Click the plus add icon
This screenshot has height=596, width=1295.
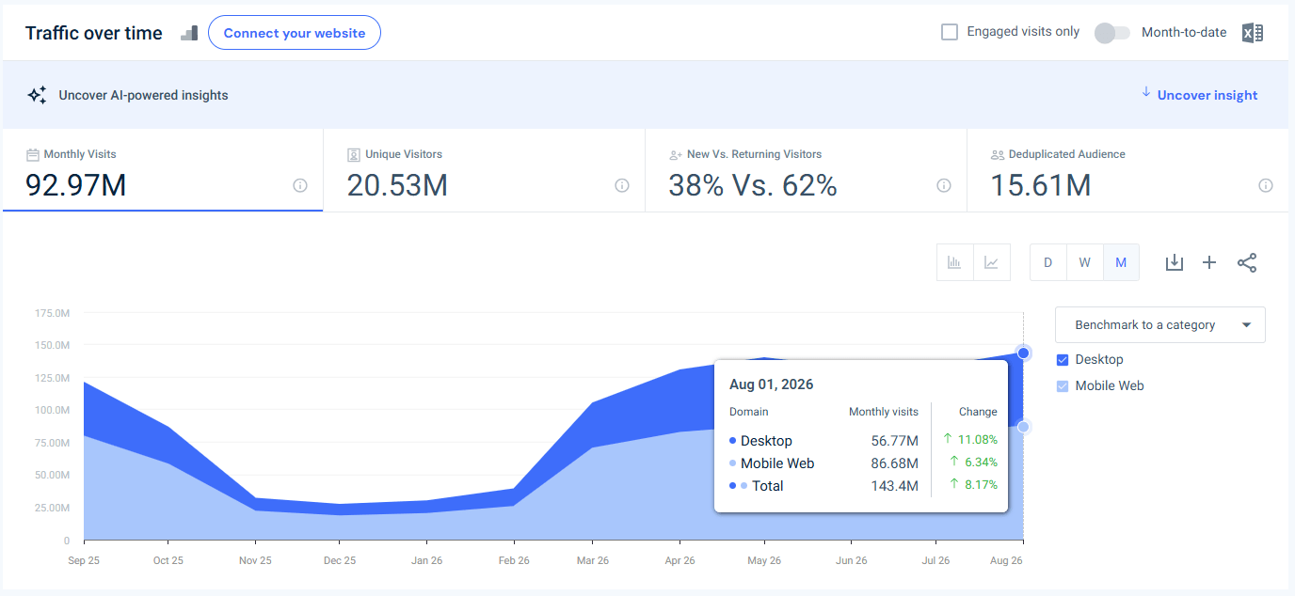point(1209,262)
